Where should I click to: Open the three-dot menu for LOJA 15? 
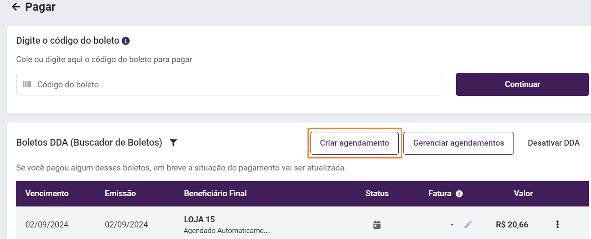[557, 224]
